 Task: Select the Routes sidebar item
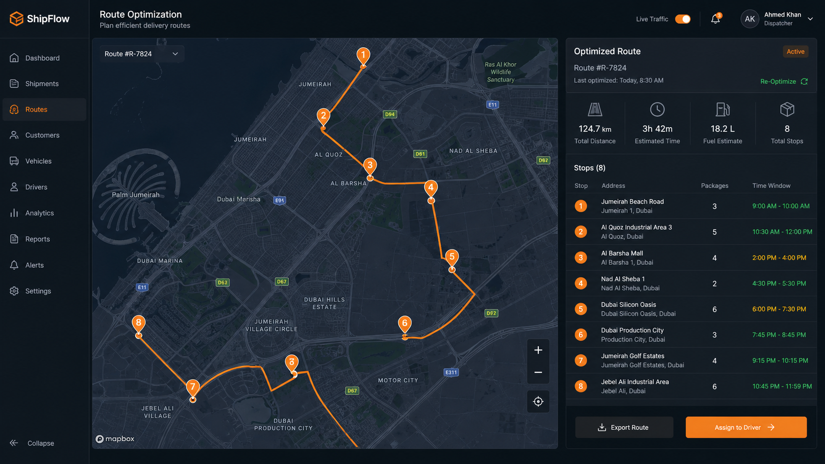[44, 109]
